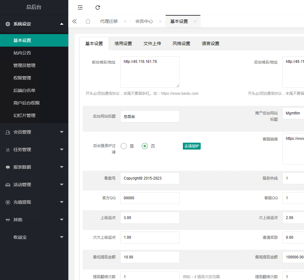Viewport: 304px width, 280px height.
Task: Open the 语言设置 tab
Action: pyautogui.click(x=210, y=43)
